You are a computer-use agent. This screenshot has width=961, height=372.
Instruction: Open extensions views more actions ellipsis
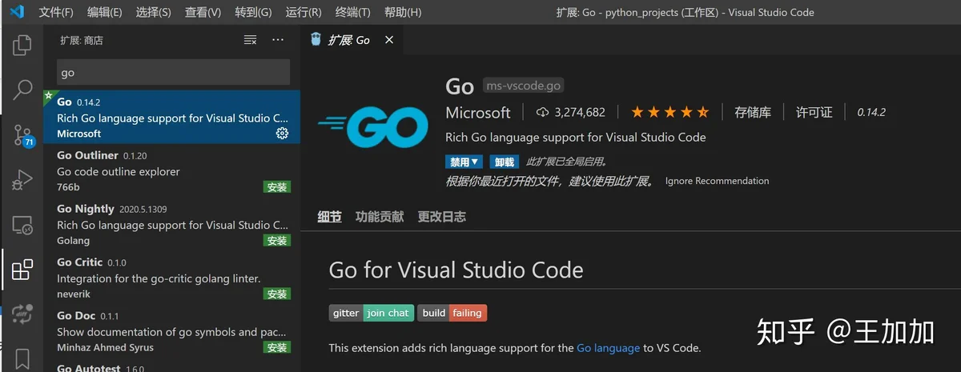(x=278, y=40)
